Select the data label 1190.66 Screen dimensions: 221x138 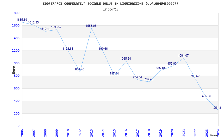click(x=102, y=49)
